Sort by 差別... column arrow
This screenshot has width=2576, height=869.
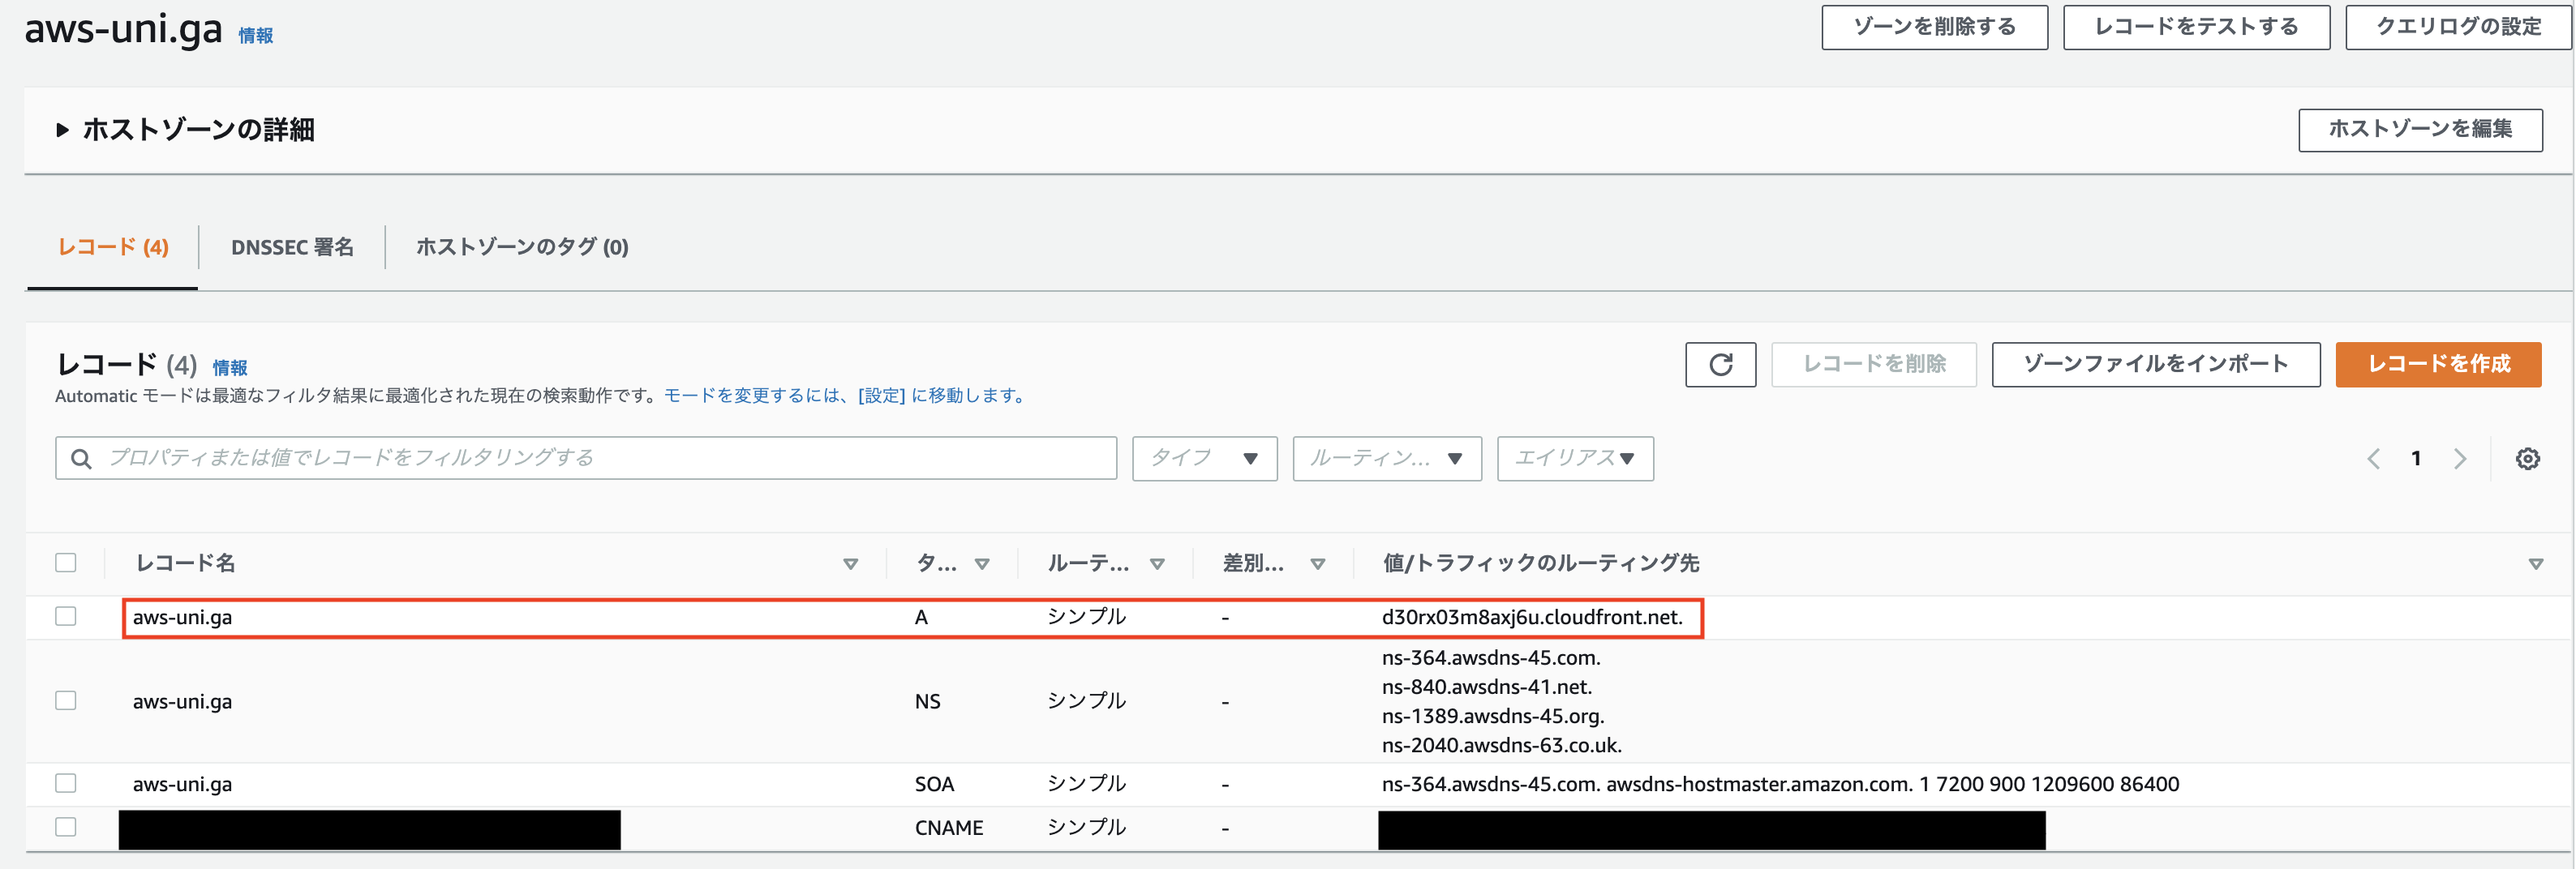point(1318,564)
